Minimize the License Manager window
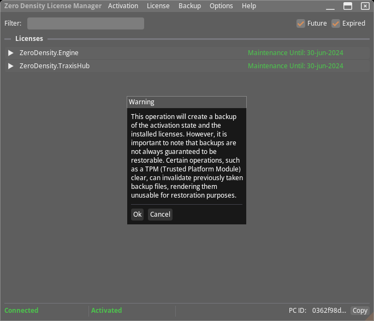The image size is (374, 321). (x=330, y=6)
